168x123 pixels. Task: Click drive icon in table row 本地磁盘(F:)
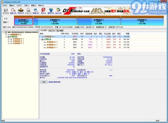click(45, 48)
